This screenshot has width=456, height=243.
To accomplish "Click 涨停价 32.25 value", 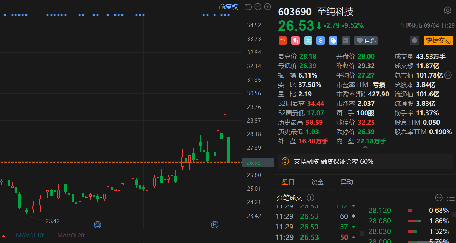I will [x=366, y=122].
